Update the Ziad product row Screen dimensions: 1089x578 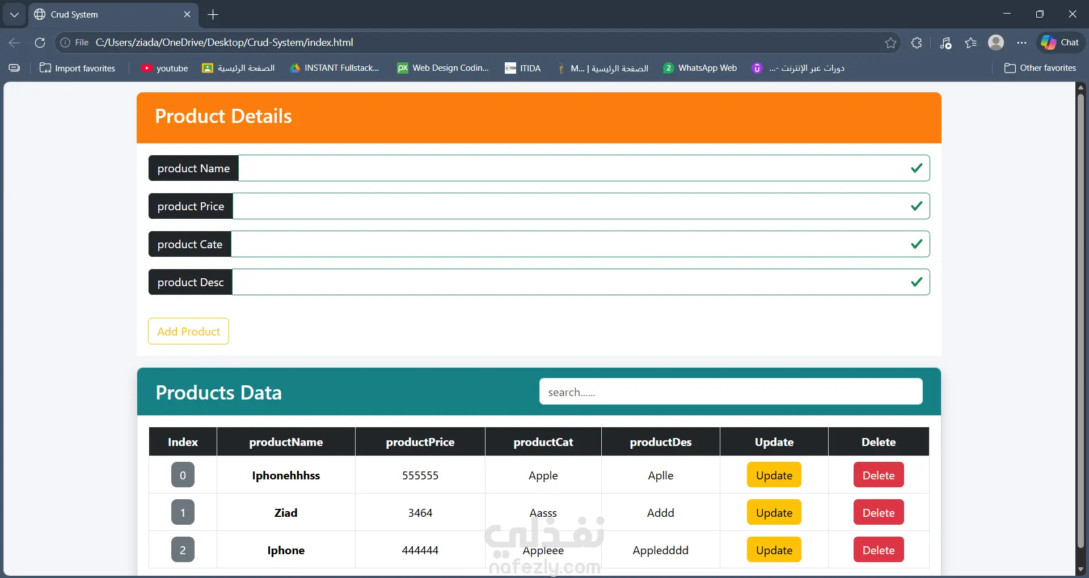click(774, 513)
